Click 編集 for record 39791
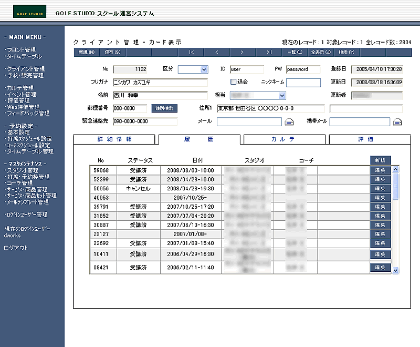The image size is (420, 347). (380, 207)
